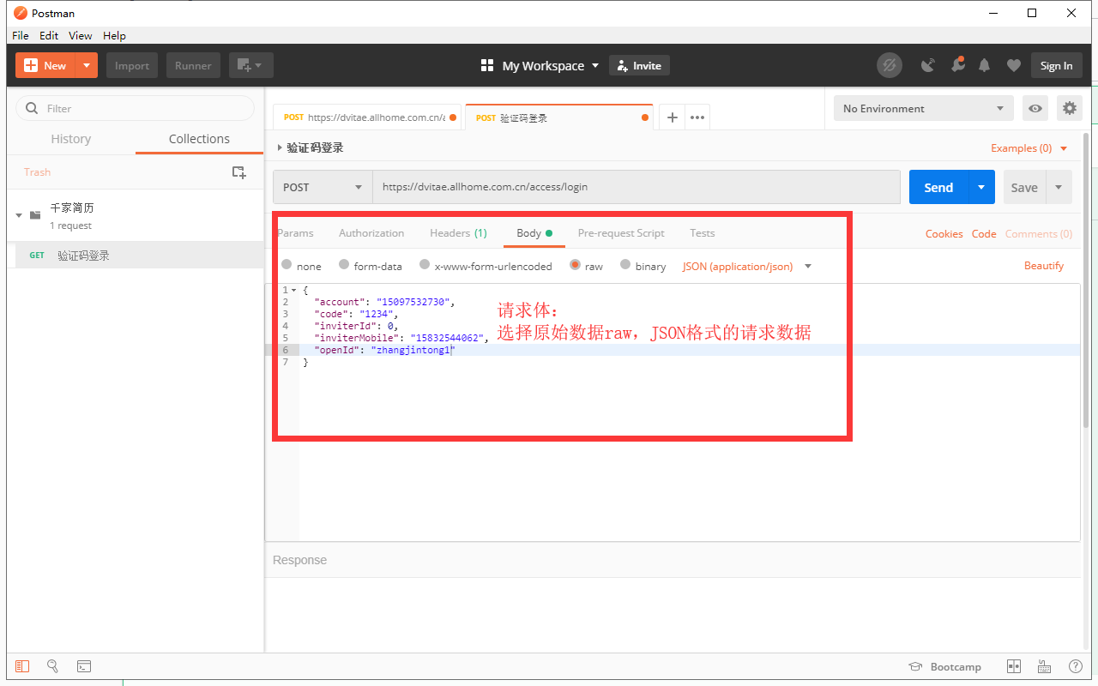Click the Send button
Image resolution: width=1098 pixels, height=686 pixels.
pos(938,187)
